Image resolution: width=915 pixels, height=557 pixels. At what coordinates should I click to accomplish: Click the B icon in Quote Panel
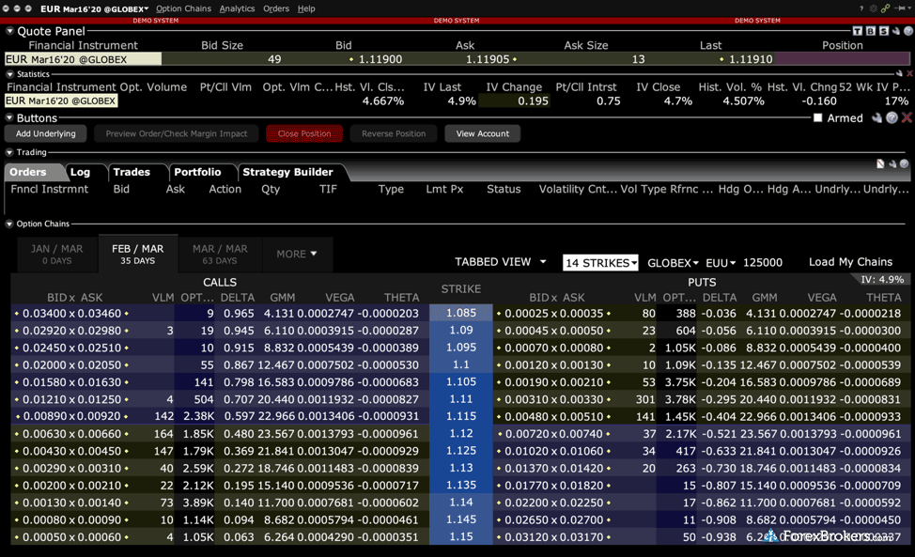tap(870, 31)
